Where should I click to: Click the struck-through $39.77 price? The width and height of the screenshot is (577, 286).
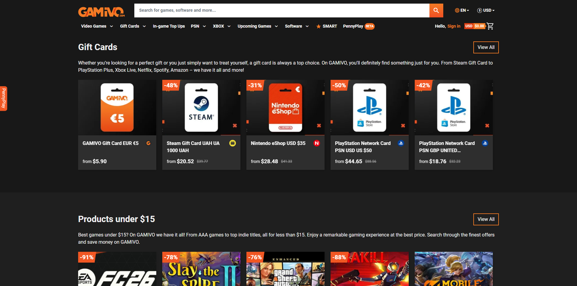tap(202, 161)
